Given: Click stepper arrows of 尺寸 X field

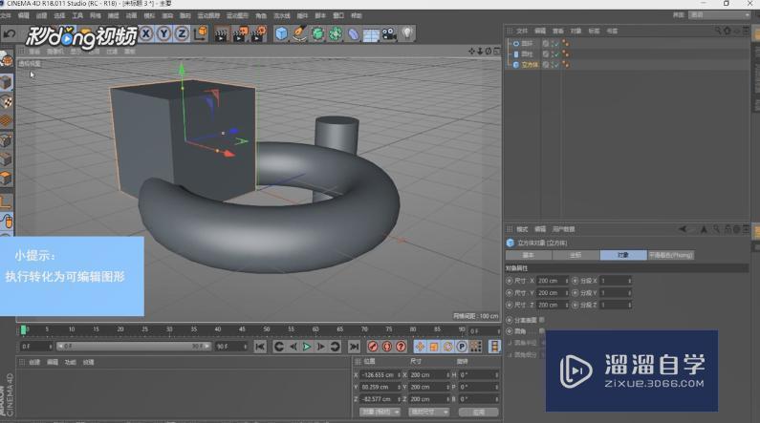Looking at the screenshot, I should click(x=566, y=281).
